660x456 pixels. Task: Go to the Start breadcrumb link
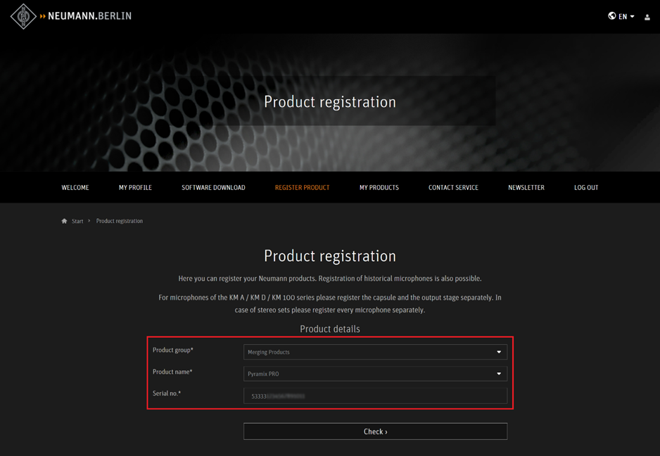[77, 221]
